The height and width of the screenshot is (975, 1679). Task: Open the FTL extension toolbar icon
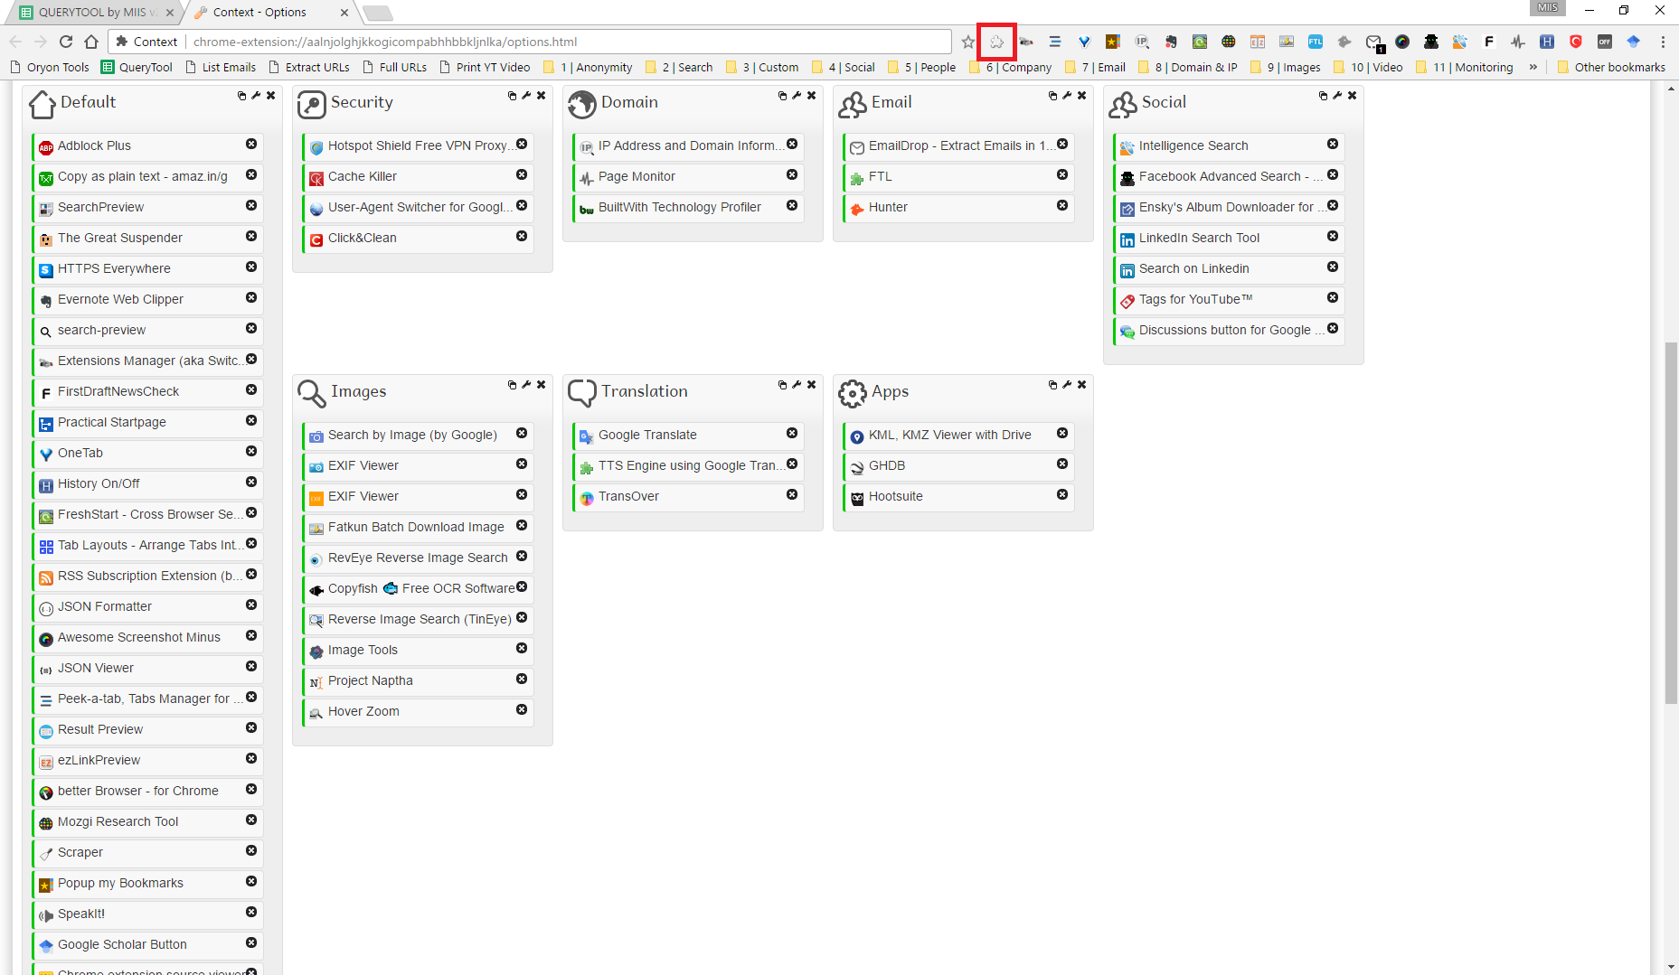coord(1316,42)
